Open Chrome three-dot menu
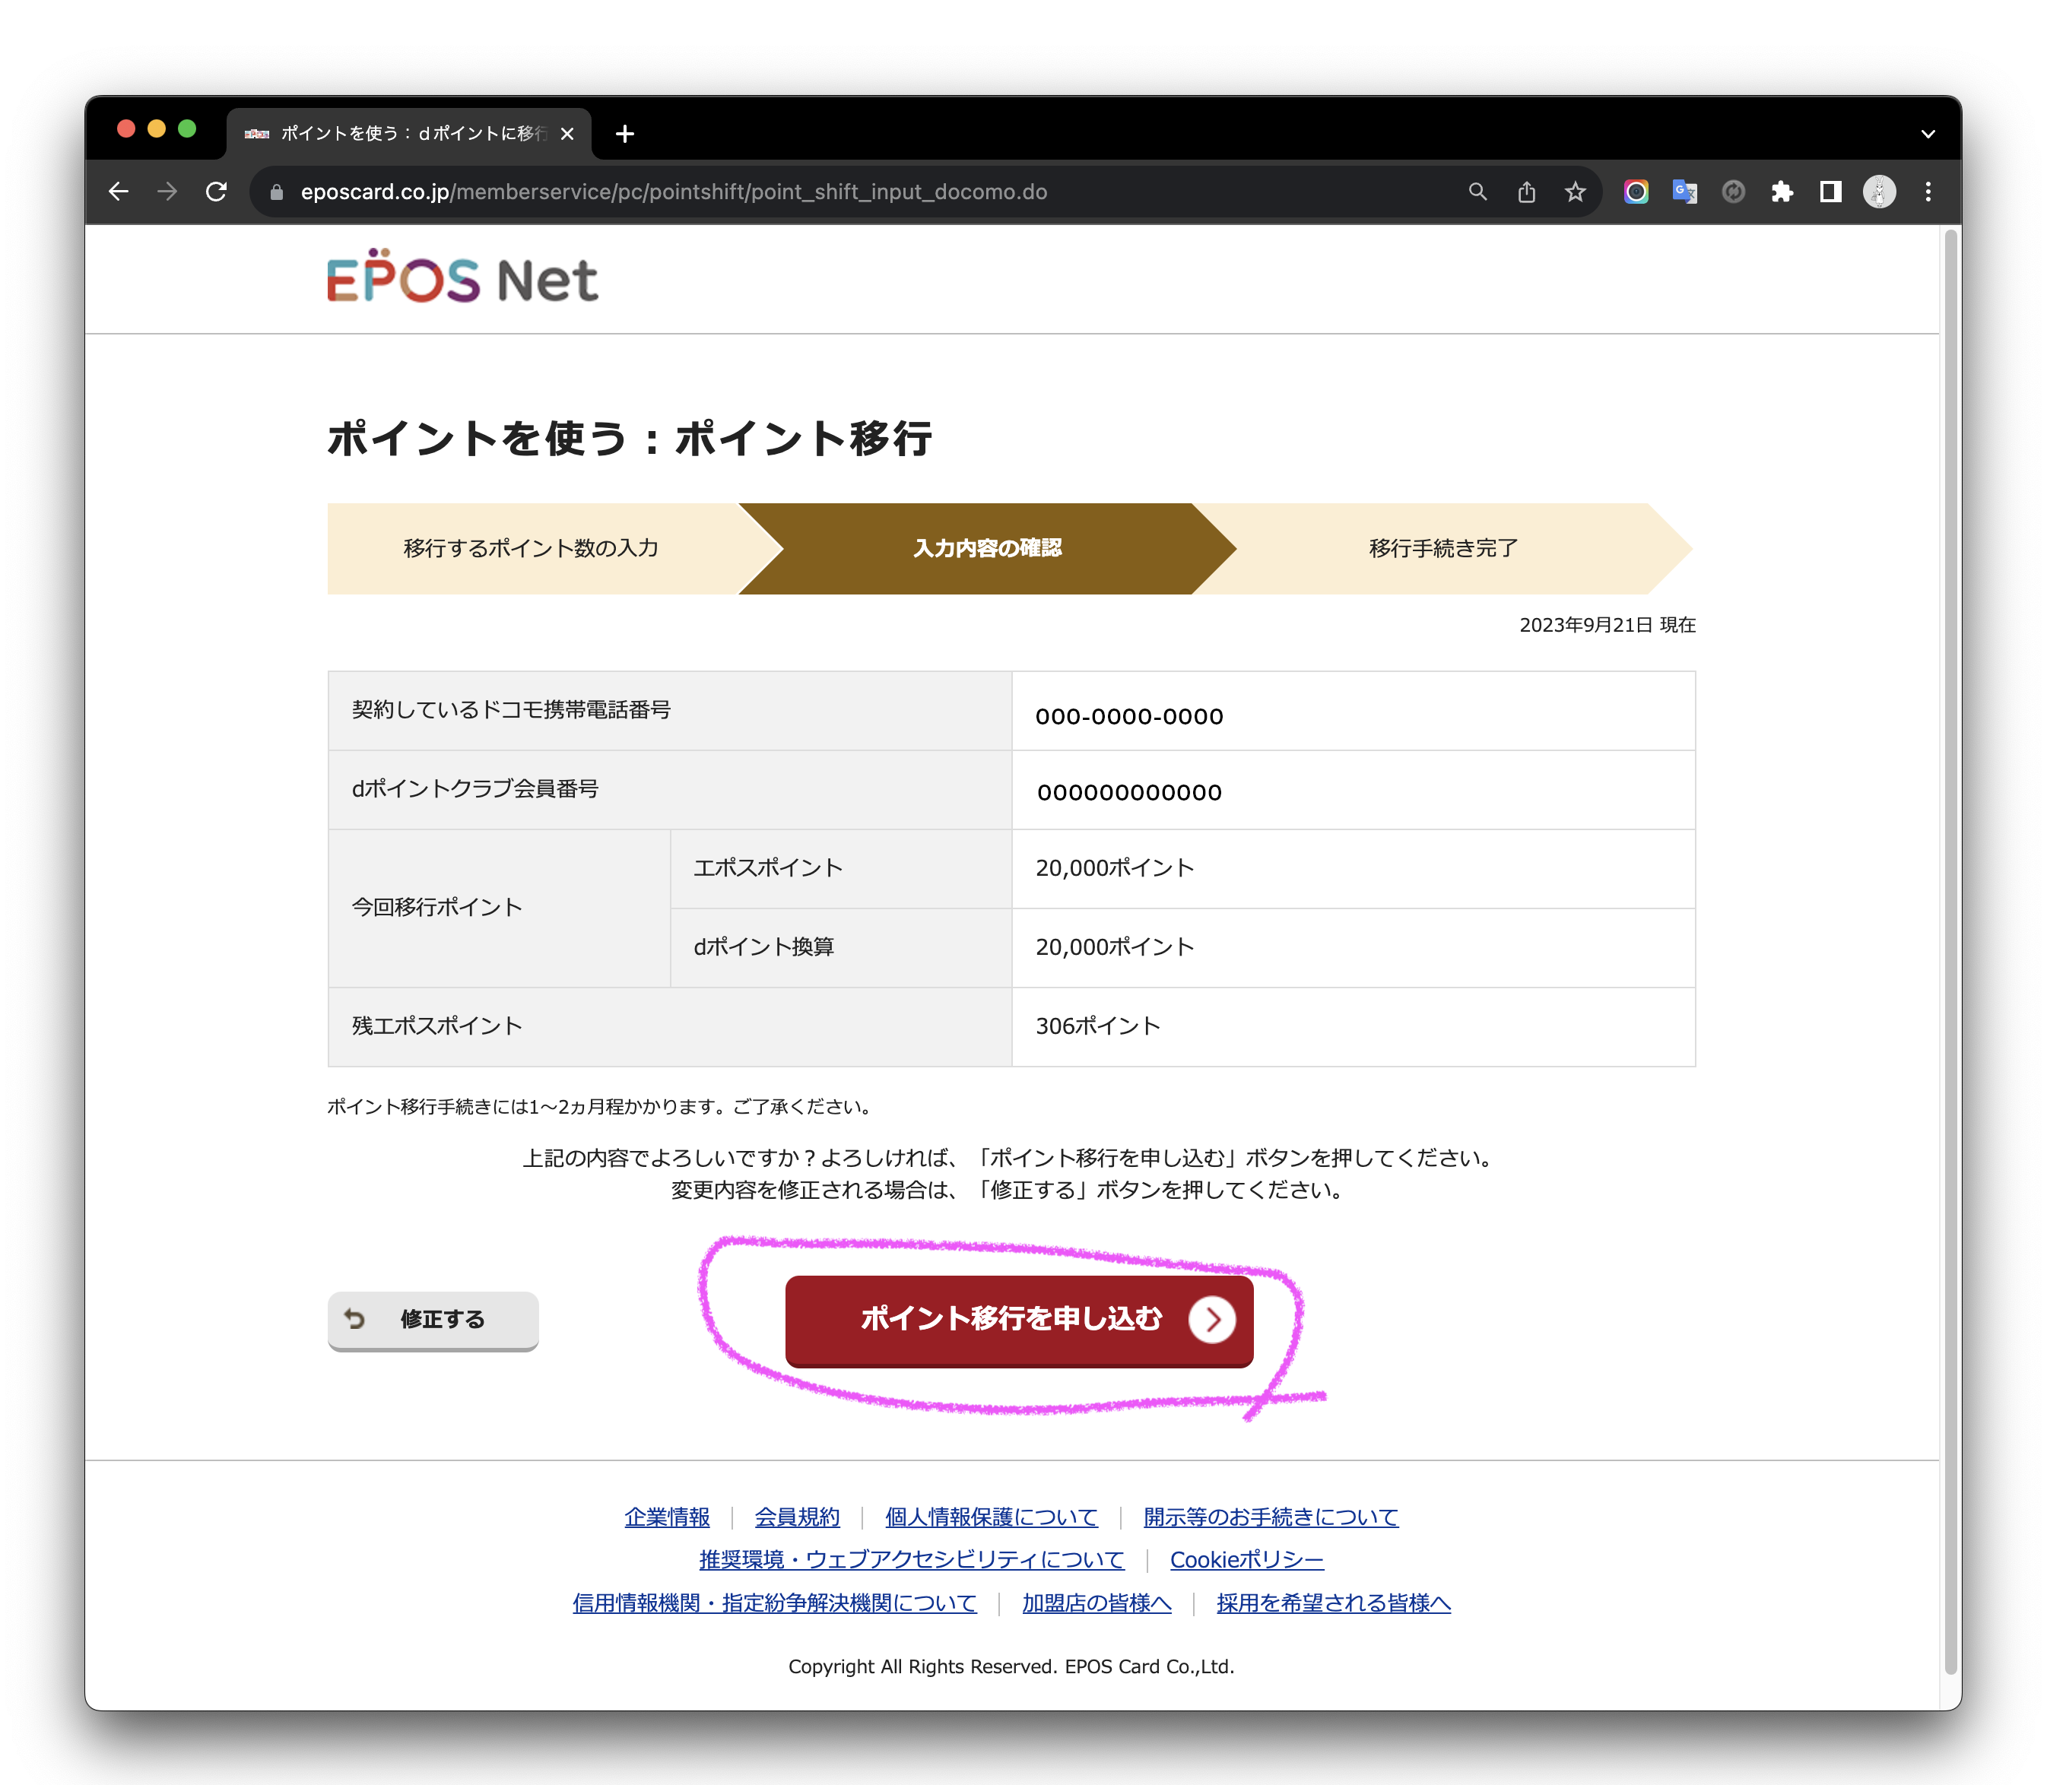 (1928, 192)
